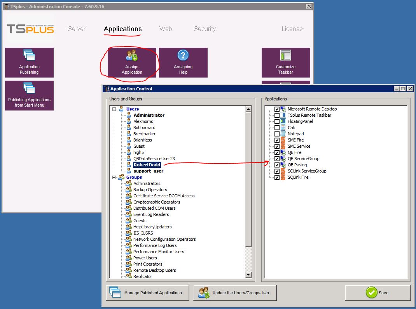
Task: Select the QBDataServiceUser23 user
Action: [154, 159]
